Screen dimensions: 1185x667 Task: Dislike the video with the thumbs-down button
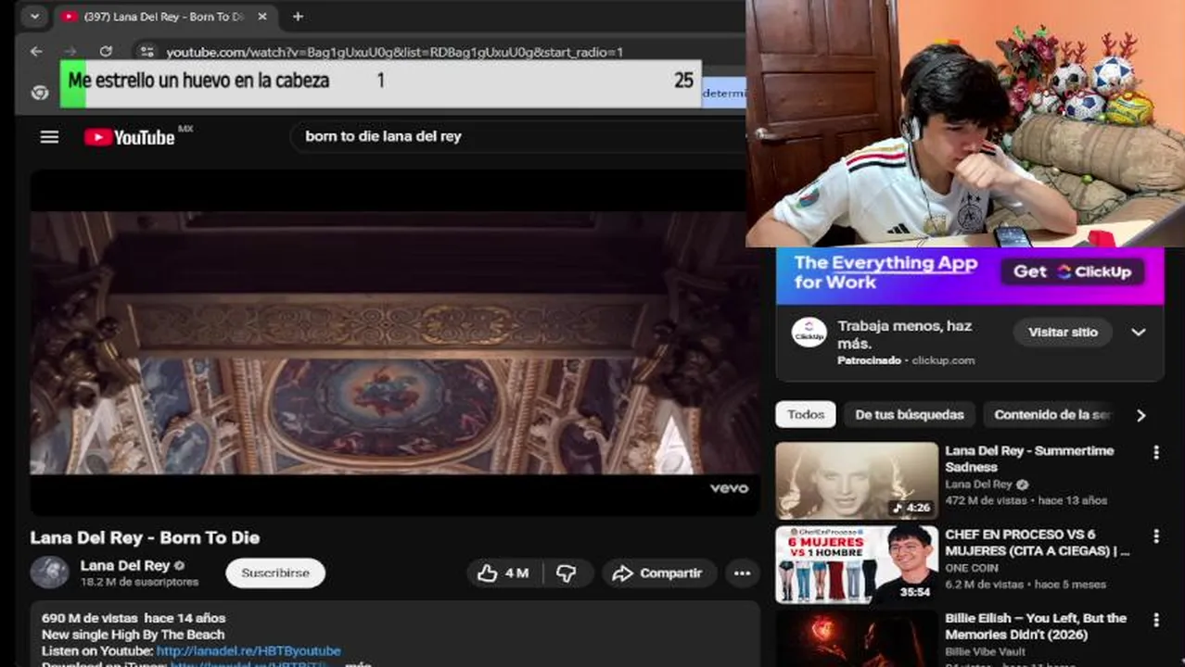[567, 573]
